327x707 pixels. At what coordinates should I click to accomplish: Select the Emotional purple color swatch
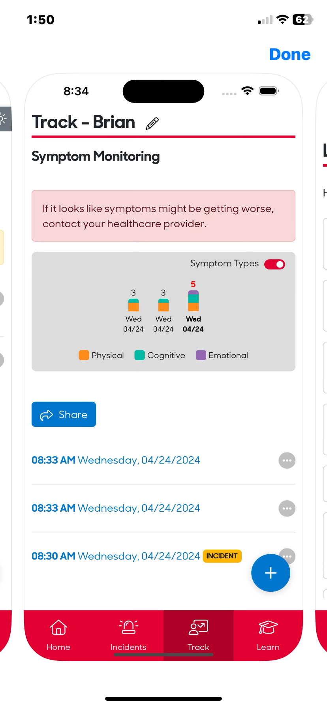[x=201, y=355]
